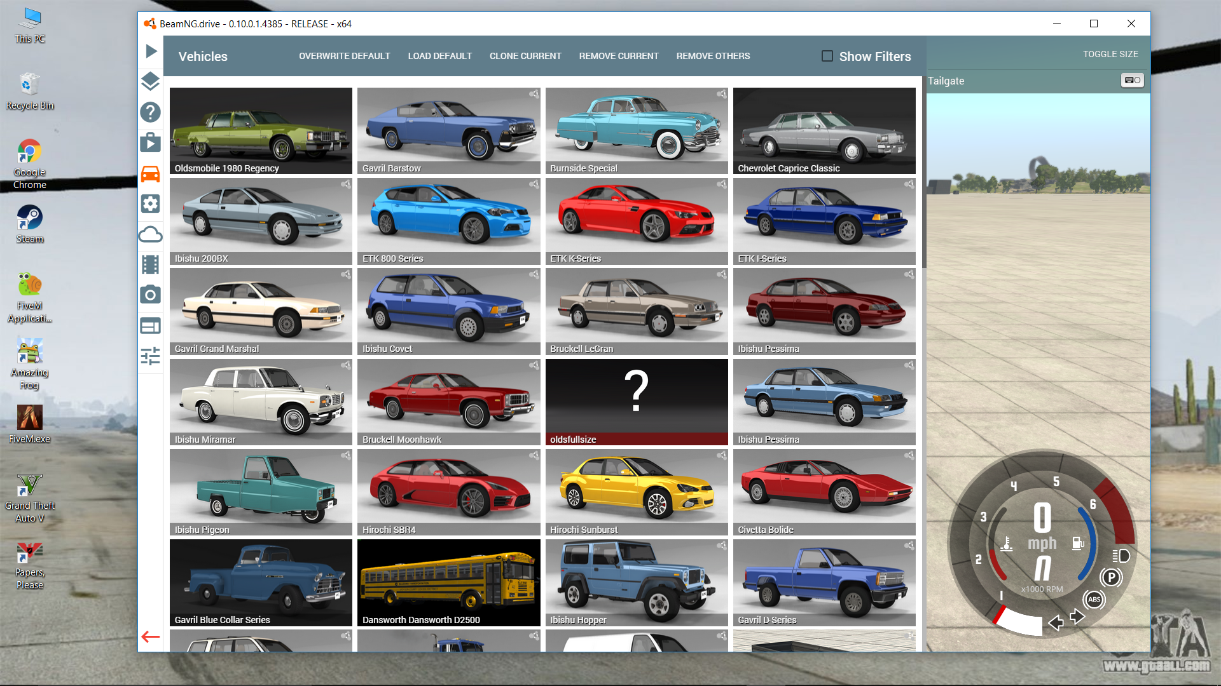This screenshot has height=686, width=1221.
Task: Click the vehicle list scrollbar
Action: click(x=923, y=173)
